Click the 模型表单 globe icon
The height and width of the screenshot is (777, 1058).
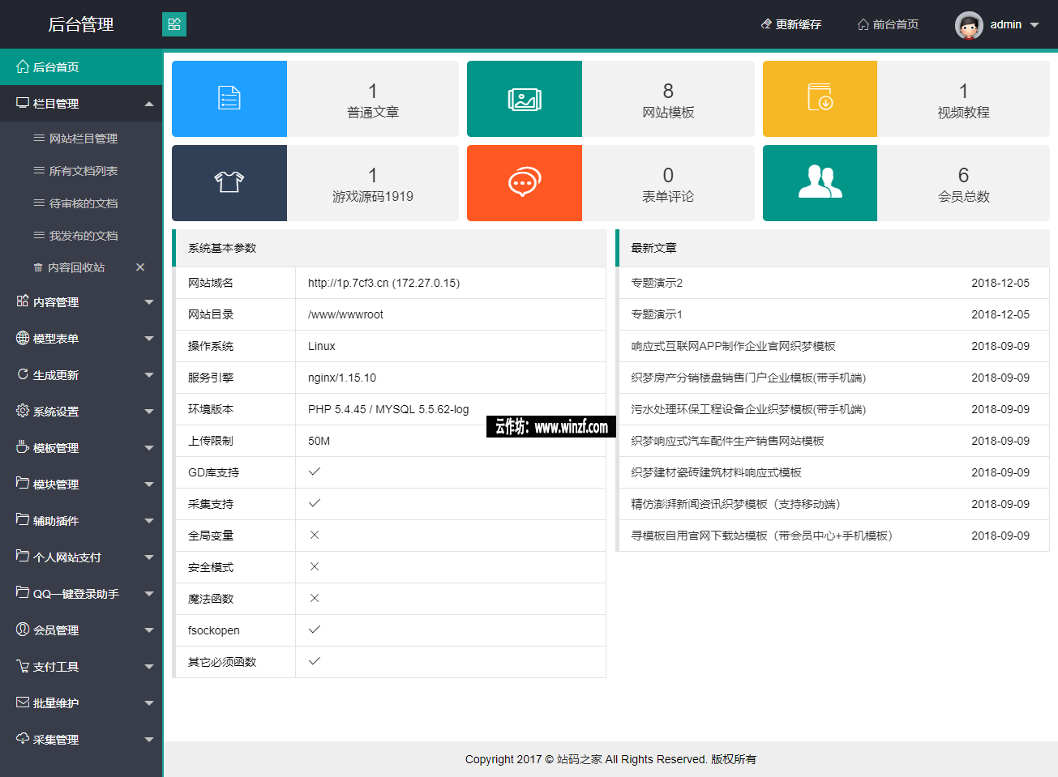pos(23,338)
